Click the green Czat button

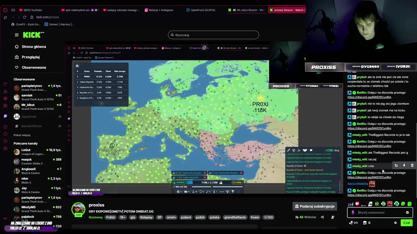407,223
